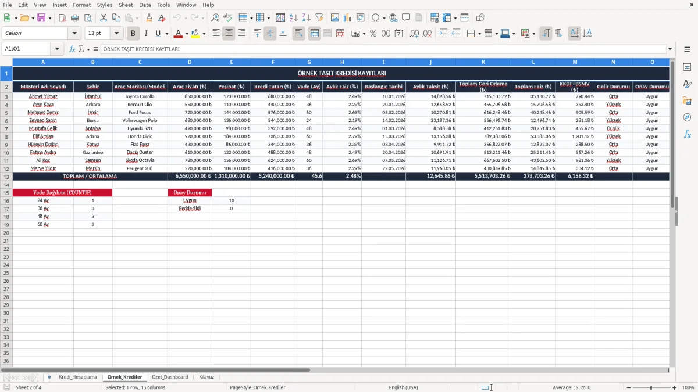Open Function Wizard fx icon
Screen dimensions: 698x392
click(72, 49)
